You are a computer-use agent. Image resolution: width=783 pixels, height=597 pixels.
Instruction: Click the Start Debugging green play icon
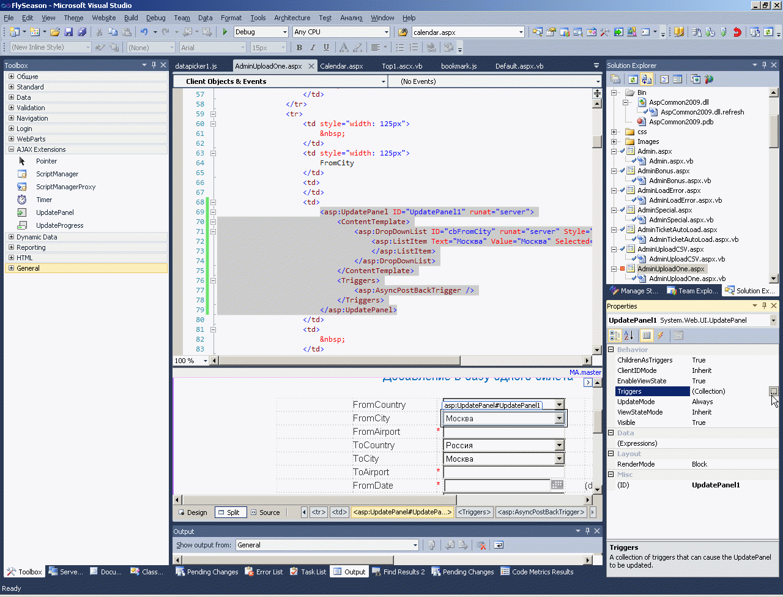[225, 32]
